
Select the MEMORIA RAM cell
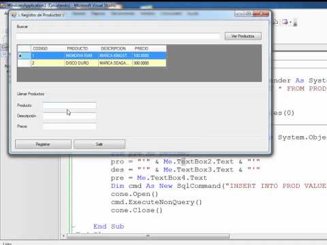pos(82,56)
